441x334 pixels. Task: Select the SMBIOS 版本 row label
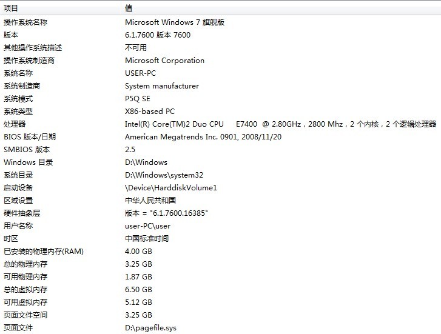(27, 150)
